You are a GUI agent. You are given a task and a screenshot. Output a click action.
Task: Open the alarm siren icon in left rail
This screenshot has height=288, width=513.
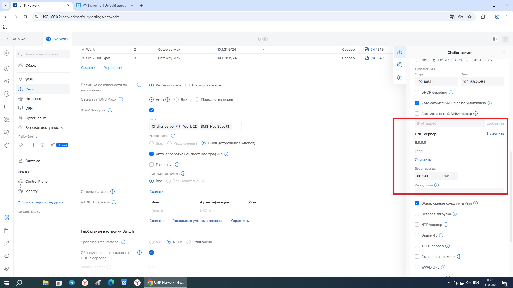(7, 256)
